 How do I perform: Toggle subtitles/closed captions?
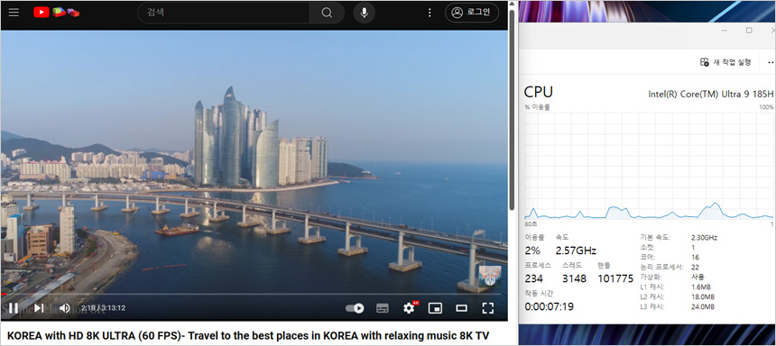point(382,308)
